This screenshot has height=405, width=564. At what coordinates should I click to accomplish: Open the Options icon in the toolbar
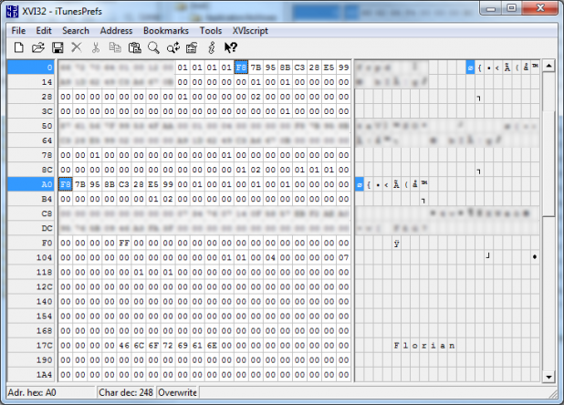pos(191,47)
